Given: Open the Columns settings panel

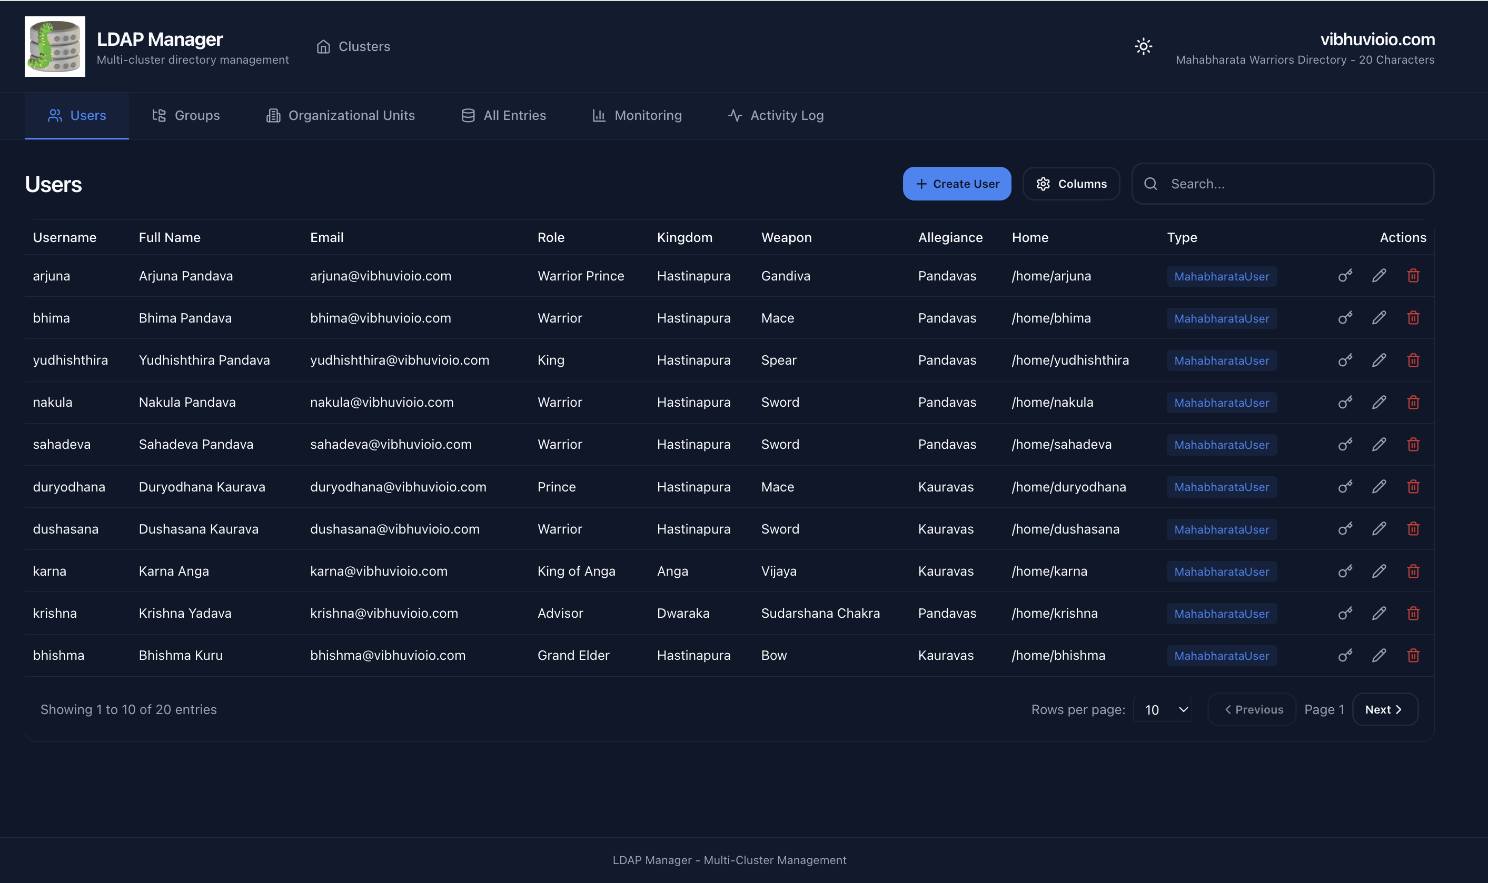Looking at the screenshot, I should click(1070, 184).
